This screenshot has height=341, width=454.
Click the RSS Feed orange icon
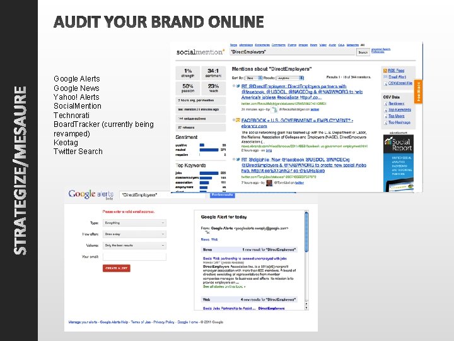tap(385, 71)
